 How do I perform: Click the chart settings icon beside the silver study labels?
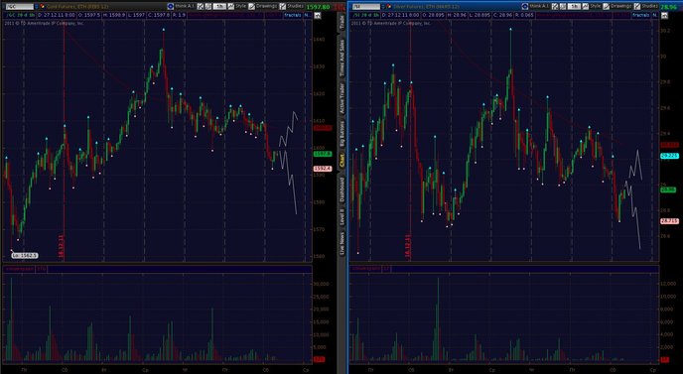coord(664,15)
